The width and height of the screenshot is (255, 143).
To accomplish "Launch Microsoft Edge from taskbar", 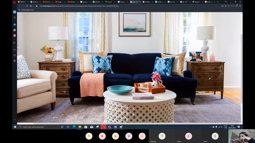I will tap(74, 127).
